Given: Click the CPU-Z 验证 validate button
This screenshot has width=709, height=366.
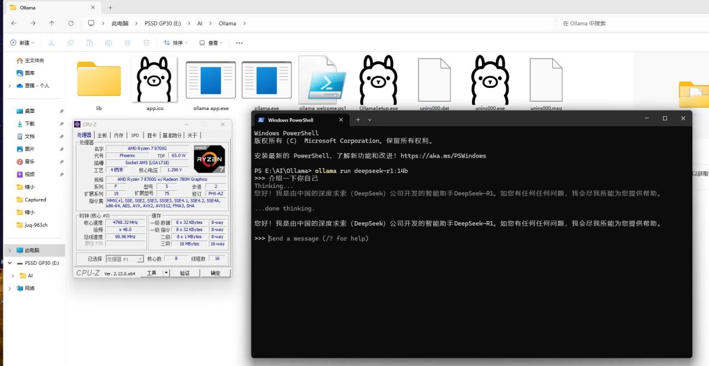Looking at the screenshot, I should (184, 273).
